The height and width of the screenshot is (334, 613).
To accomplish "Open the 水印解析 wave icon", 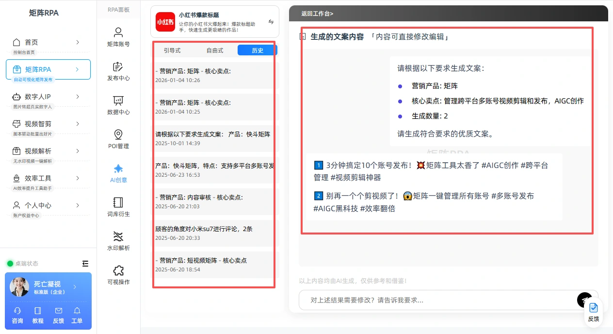I will 118,236.
